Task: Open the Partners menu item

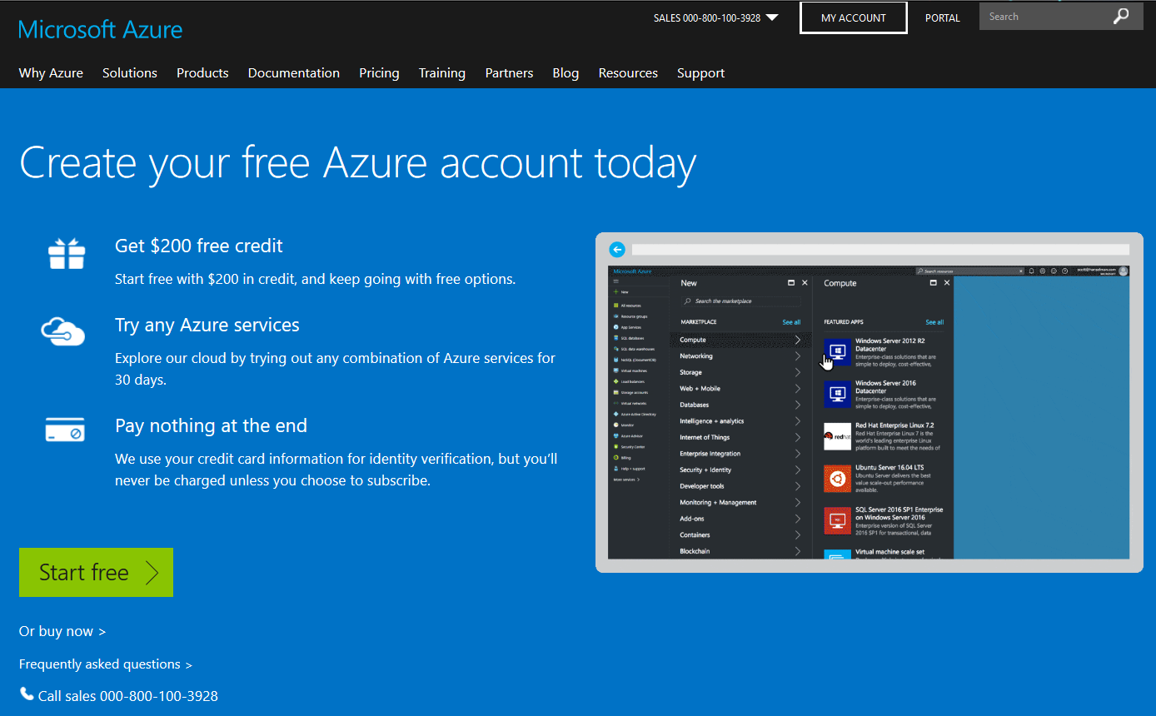Action: 509,73
